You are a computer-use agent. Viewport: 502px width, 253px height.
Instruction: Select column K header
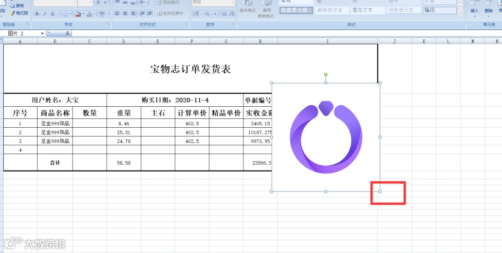(x=424, y=41)
